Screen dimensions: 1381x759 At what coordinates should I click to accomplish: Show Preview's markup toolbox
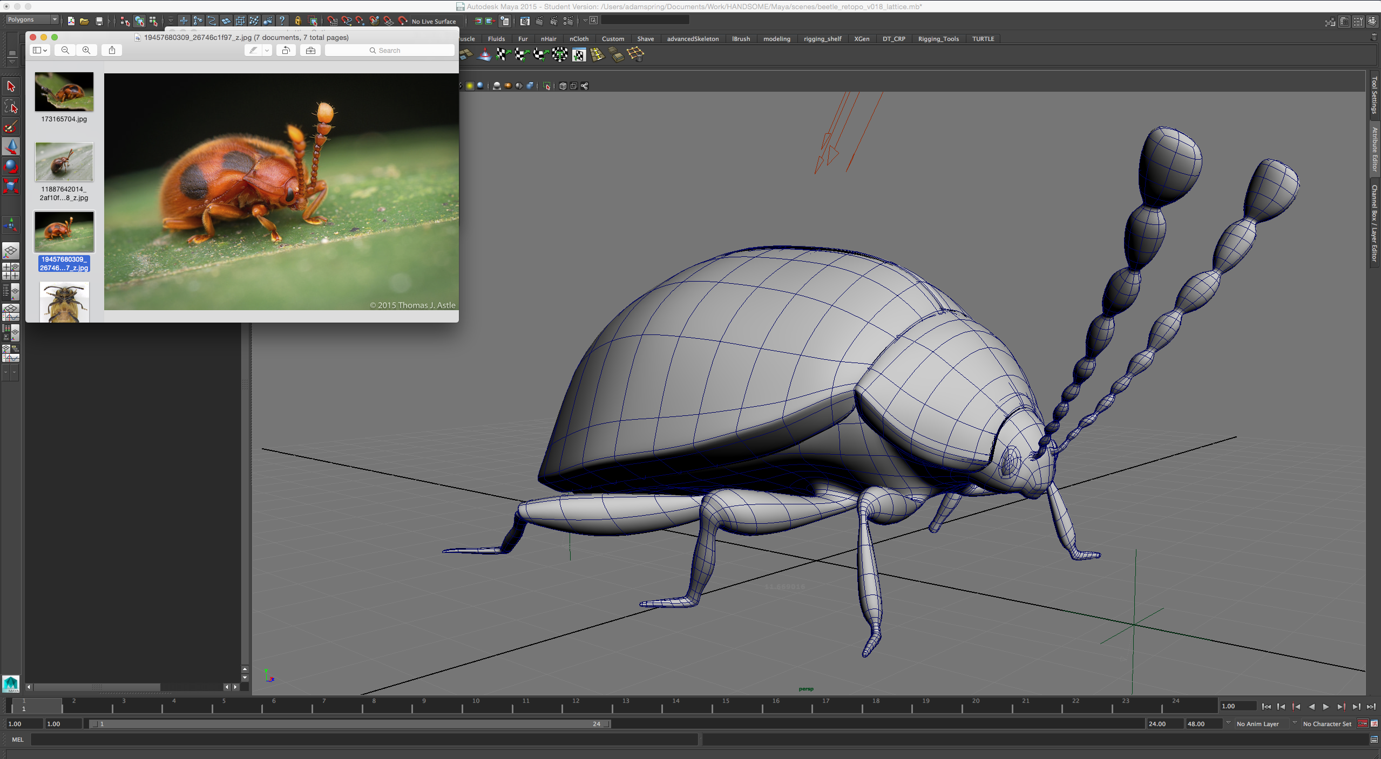click(310, 50)
